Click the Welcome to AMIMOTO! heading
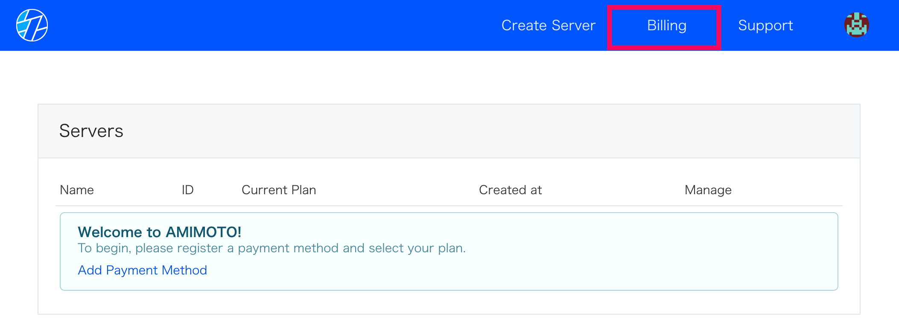This screenshot has height=336, width=899. coord(160,232)
